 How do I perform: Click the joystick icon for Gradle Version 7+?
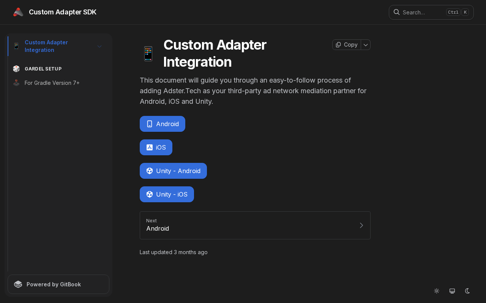(16, 83)
